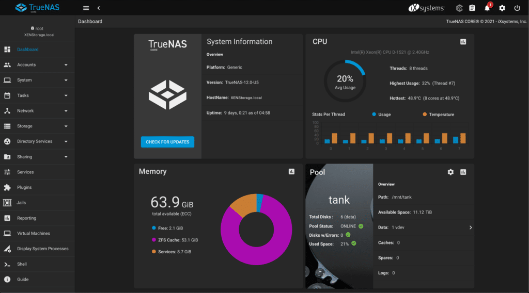The height and width of the screenshot is (293, 529).
Task: Open the task manager clipboard icon
Action: coord(472,8)
